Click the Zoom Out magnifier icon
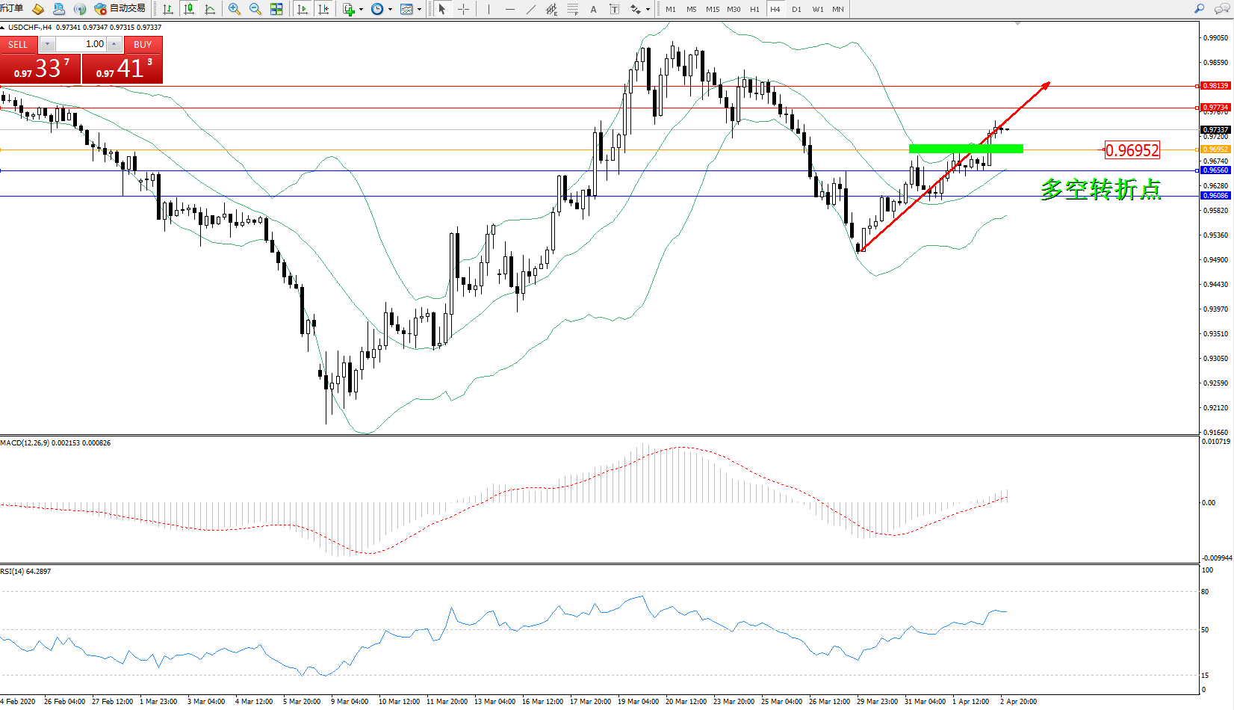The image size is (1234, 710). pos(255,9)
